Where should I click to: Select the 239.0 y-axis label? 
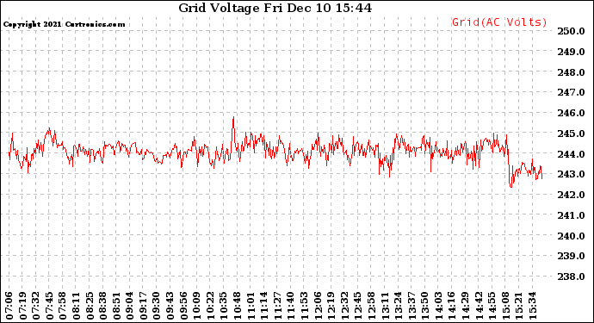571,257
